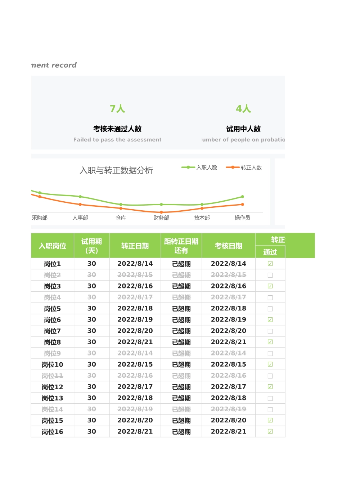Untick the checkbox in the 岗位16 row
This screenshot has height=484, width=342.
pyautogui.click(x=270, y=431)
